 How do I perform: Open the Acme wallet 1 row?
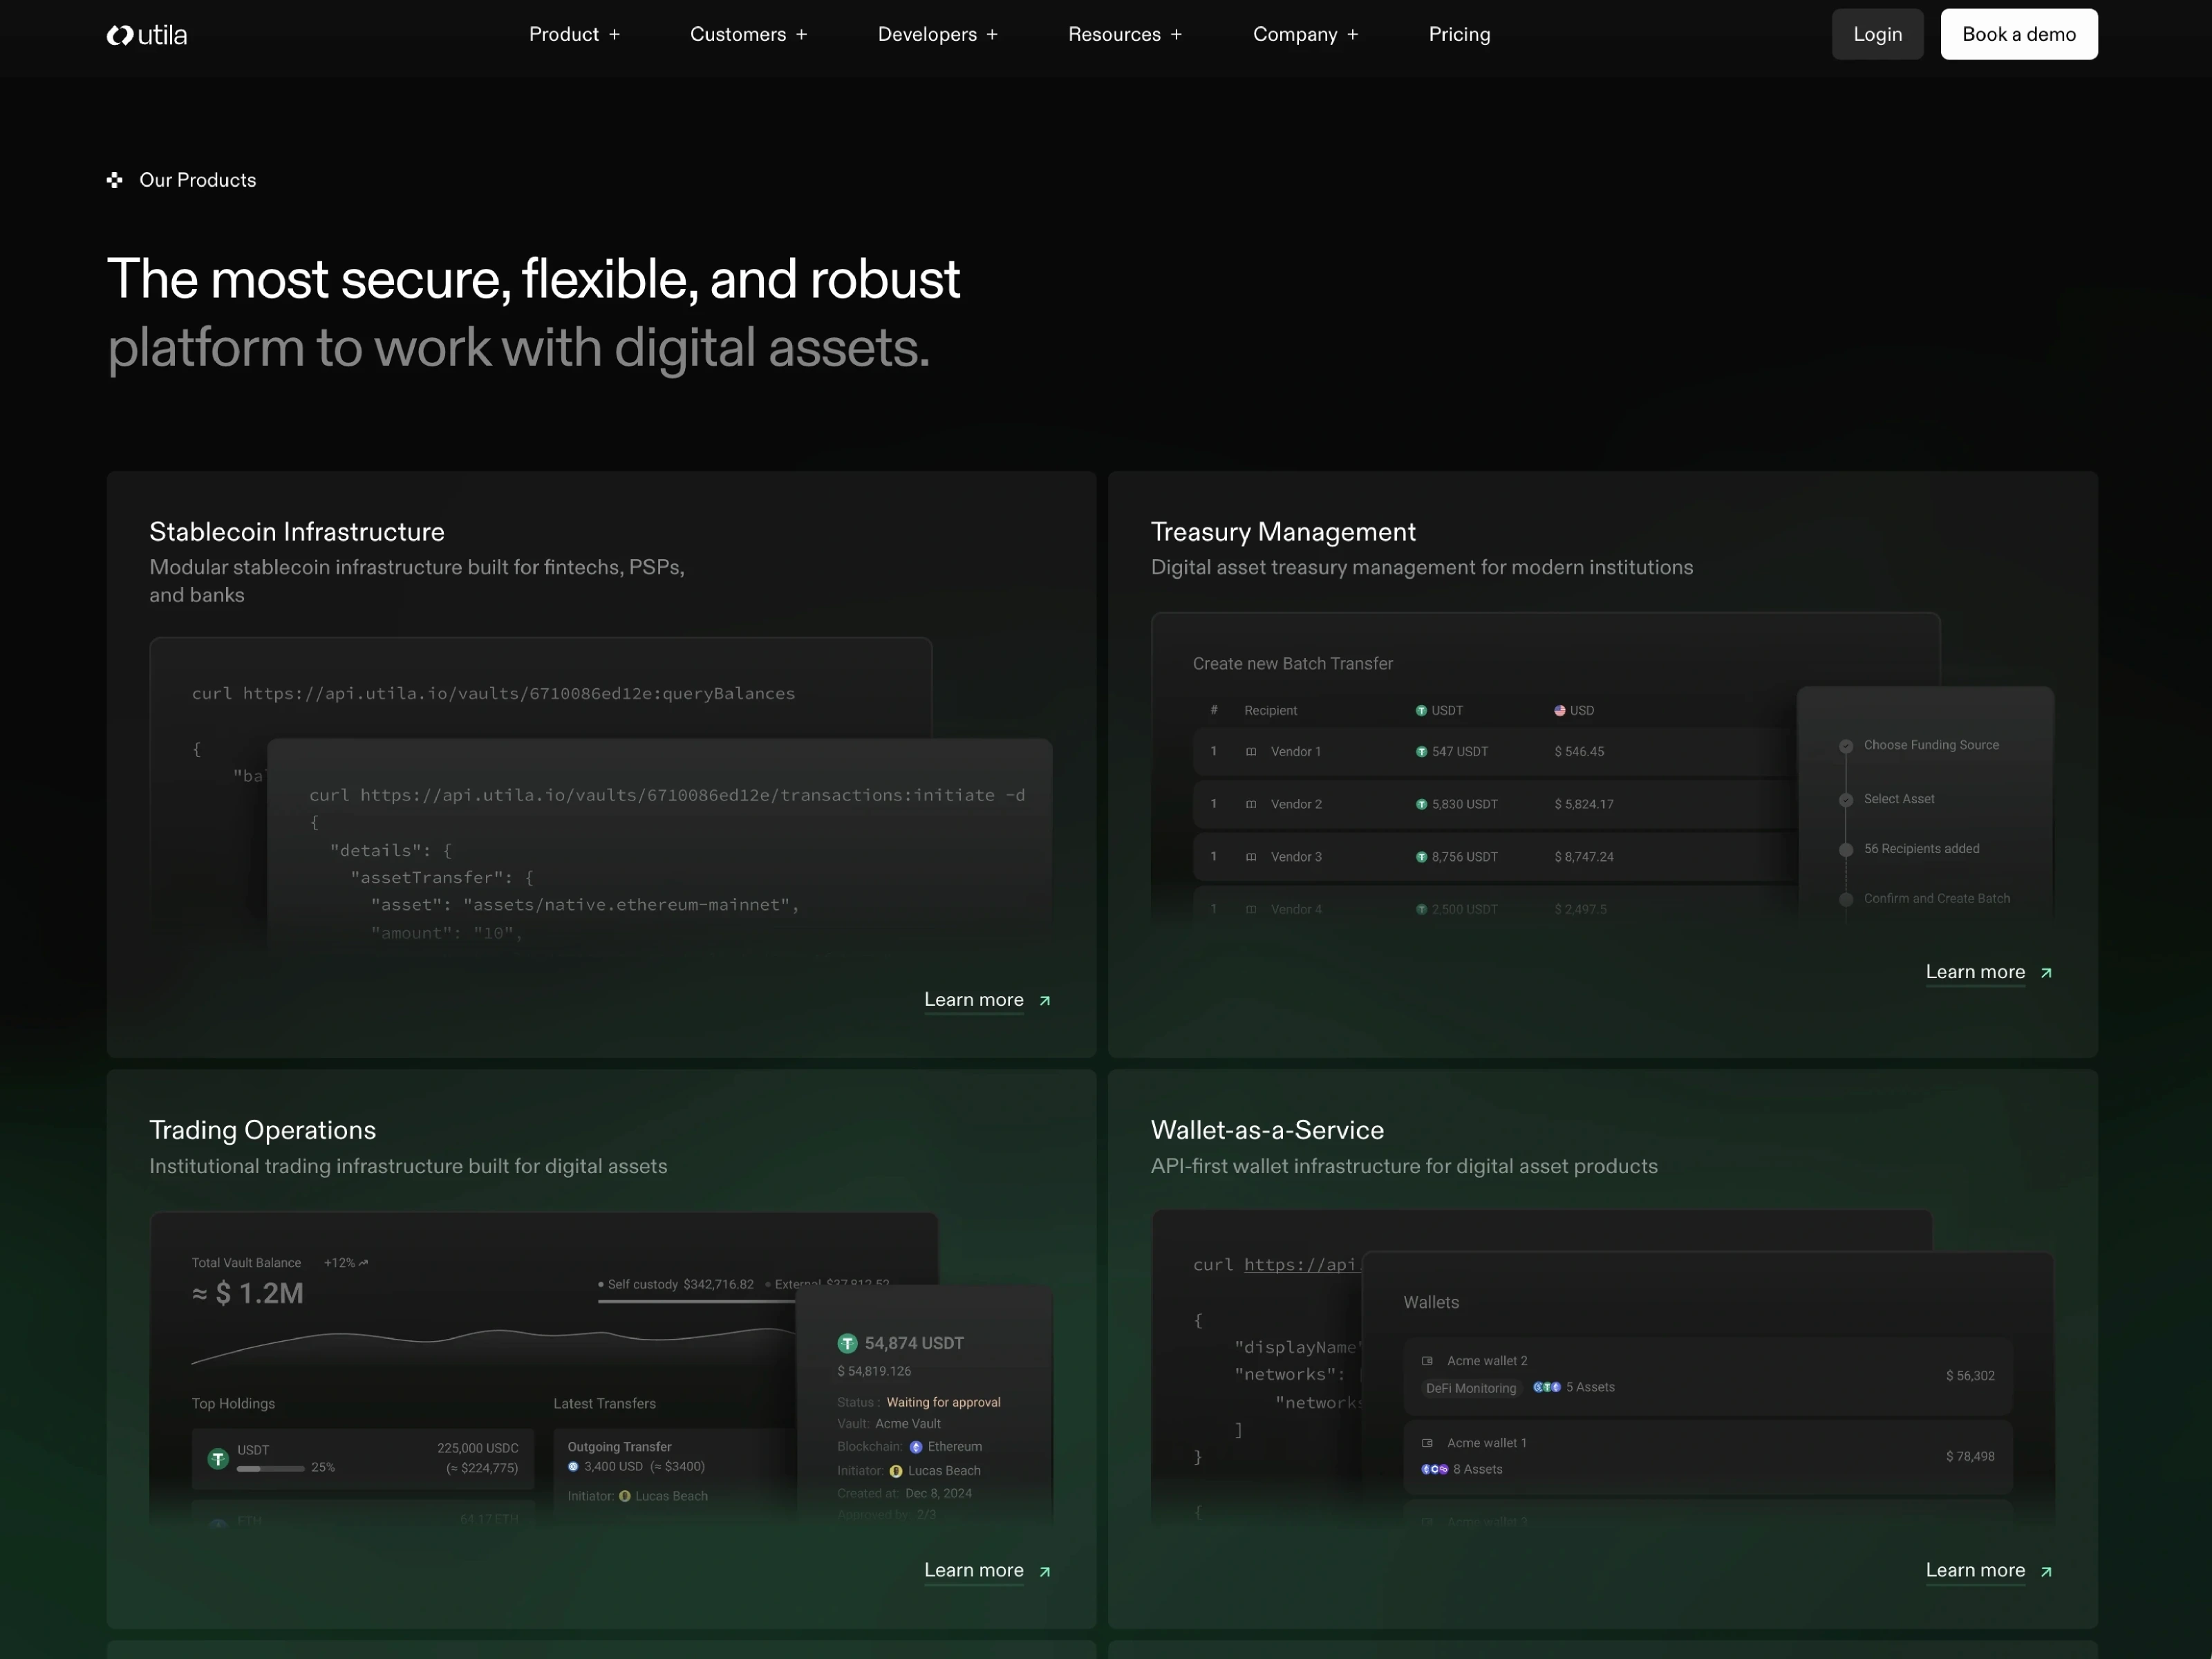1708,1457
